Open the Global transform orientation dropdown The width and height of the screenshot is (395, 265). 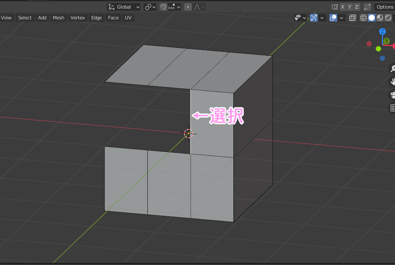124,7
